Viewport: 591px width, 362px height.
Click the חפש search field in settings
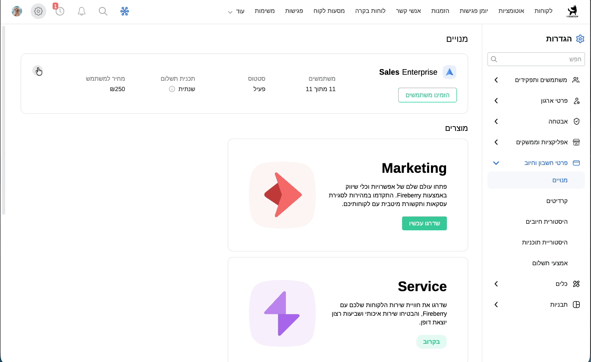[536, 59]
